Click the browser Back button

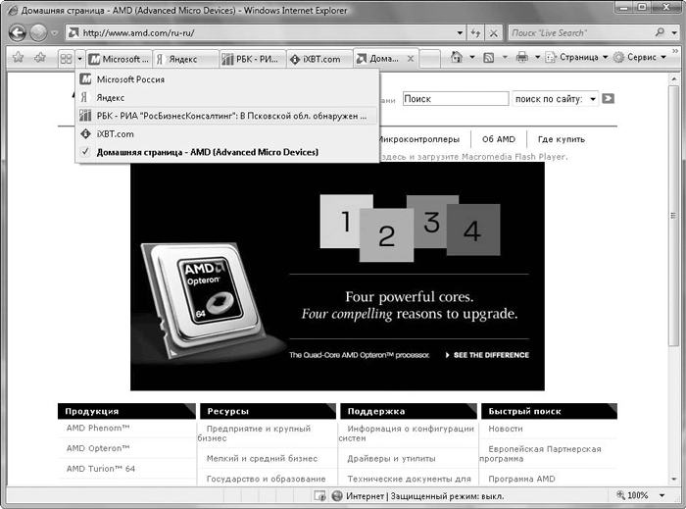[x=18, y=32]
